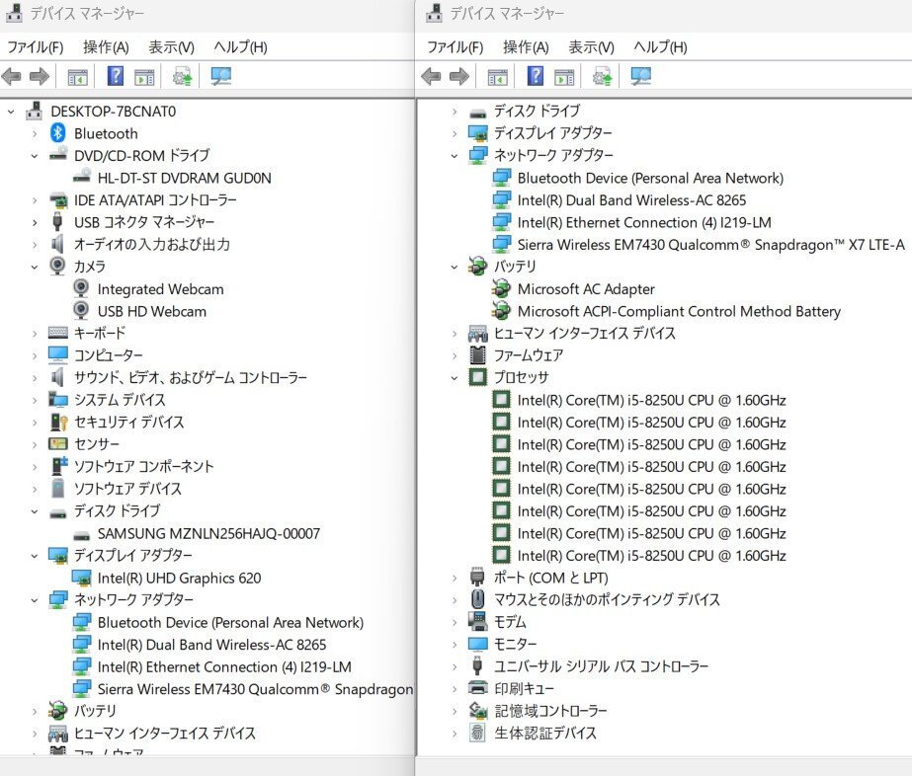Screen dimensions: 912x776
Task: Select Intel(R) UHD Graphics 620 adapter
Action: (179, 578)
